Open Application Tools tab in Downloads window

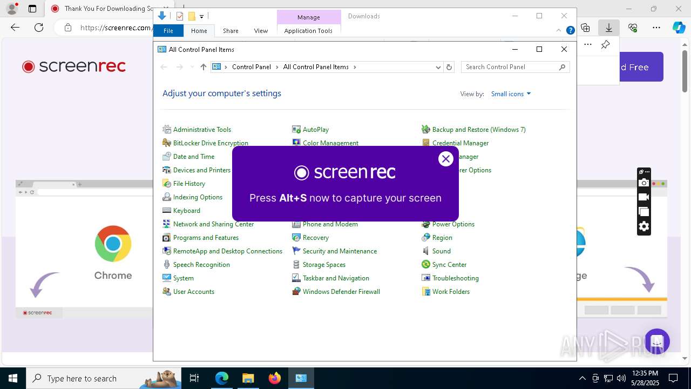308,31
